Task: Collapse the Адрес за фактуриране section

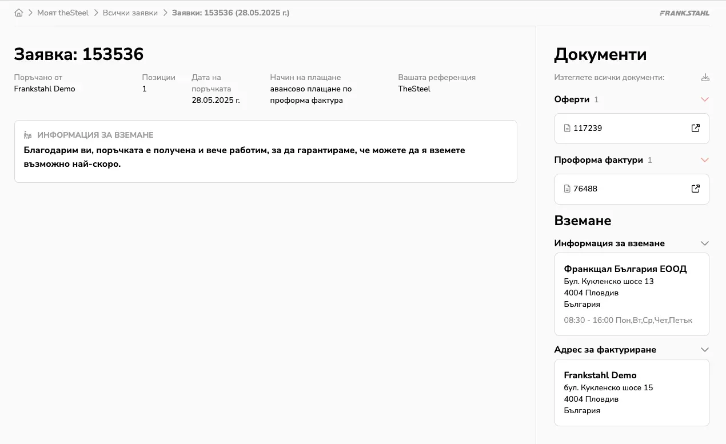Action: (705, 350)
